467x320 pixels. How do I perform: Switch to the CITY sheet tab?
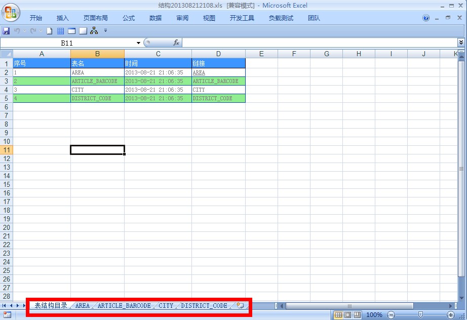pos(166,305)
